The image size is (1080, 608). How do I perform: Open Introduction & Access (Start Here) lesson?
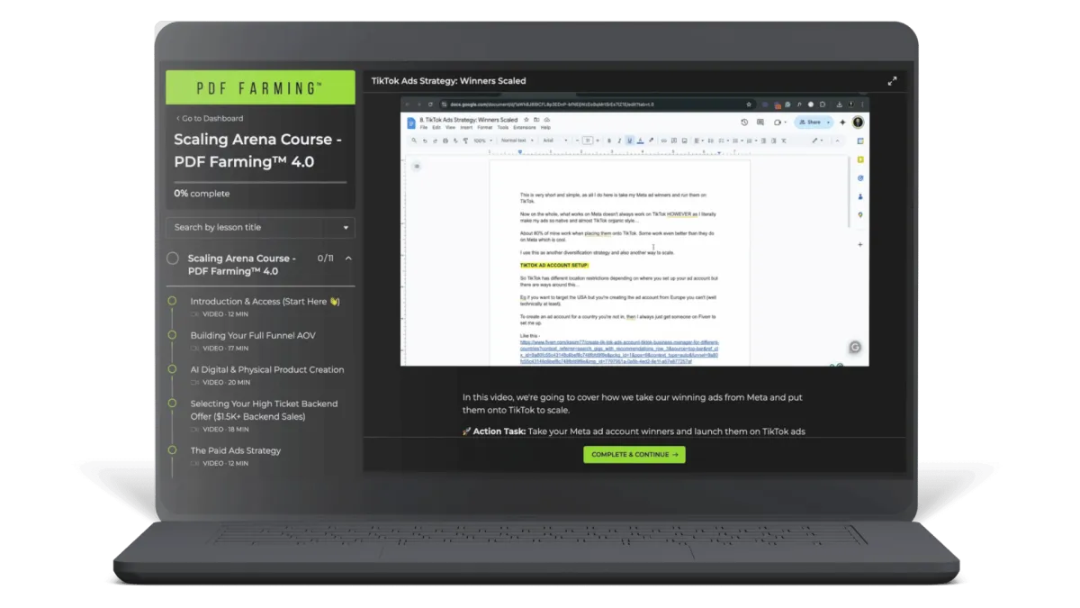[265, 302]
